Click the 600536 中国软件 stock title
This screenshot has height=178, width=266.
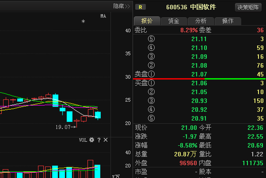tap(191, 7)
